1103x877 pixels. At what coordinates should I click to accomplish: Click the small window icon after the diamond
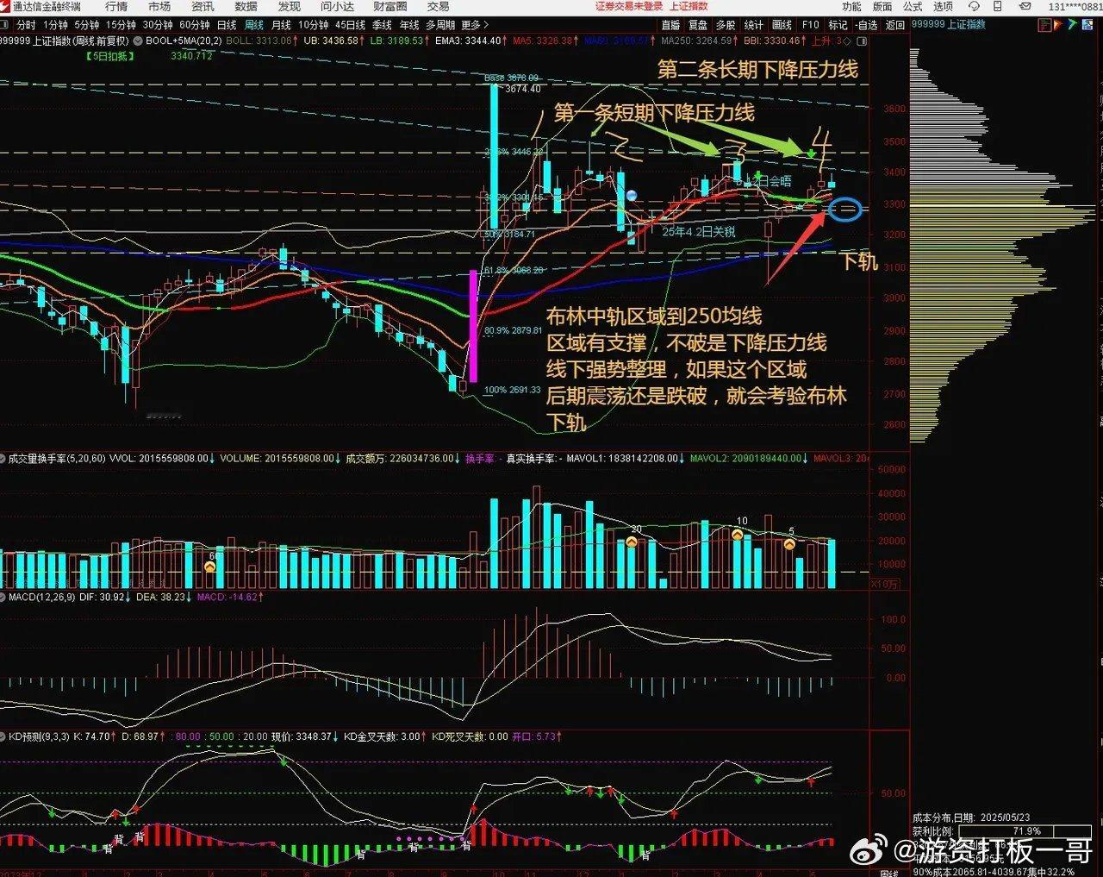click(x=862, y=41)
